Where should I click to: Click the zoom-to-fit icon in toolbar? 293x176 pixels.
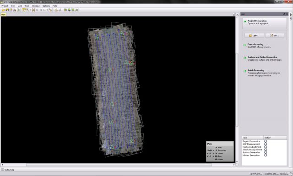(33, 10)
